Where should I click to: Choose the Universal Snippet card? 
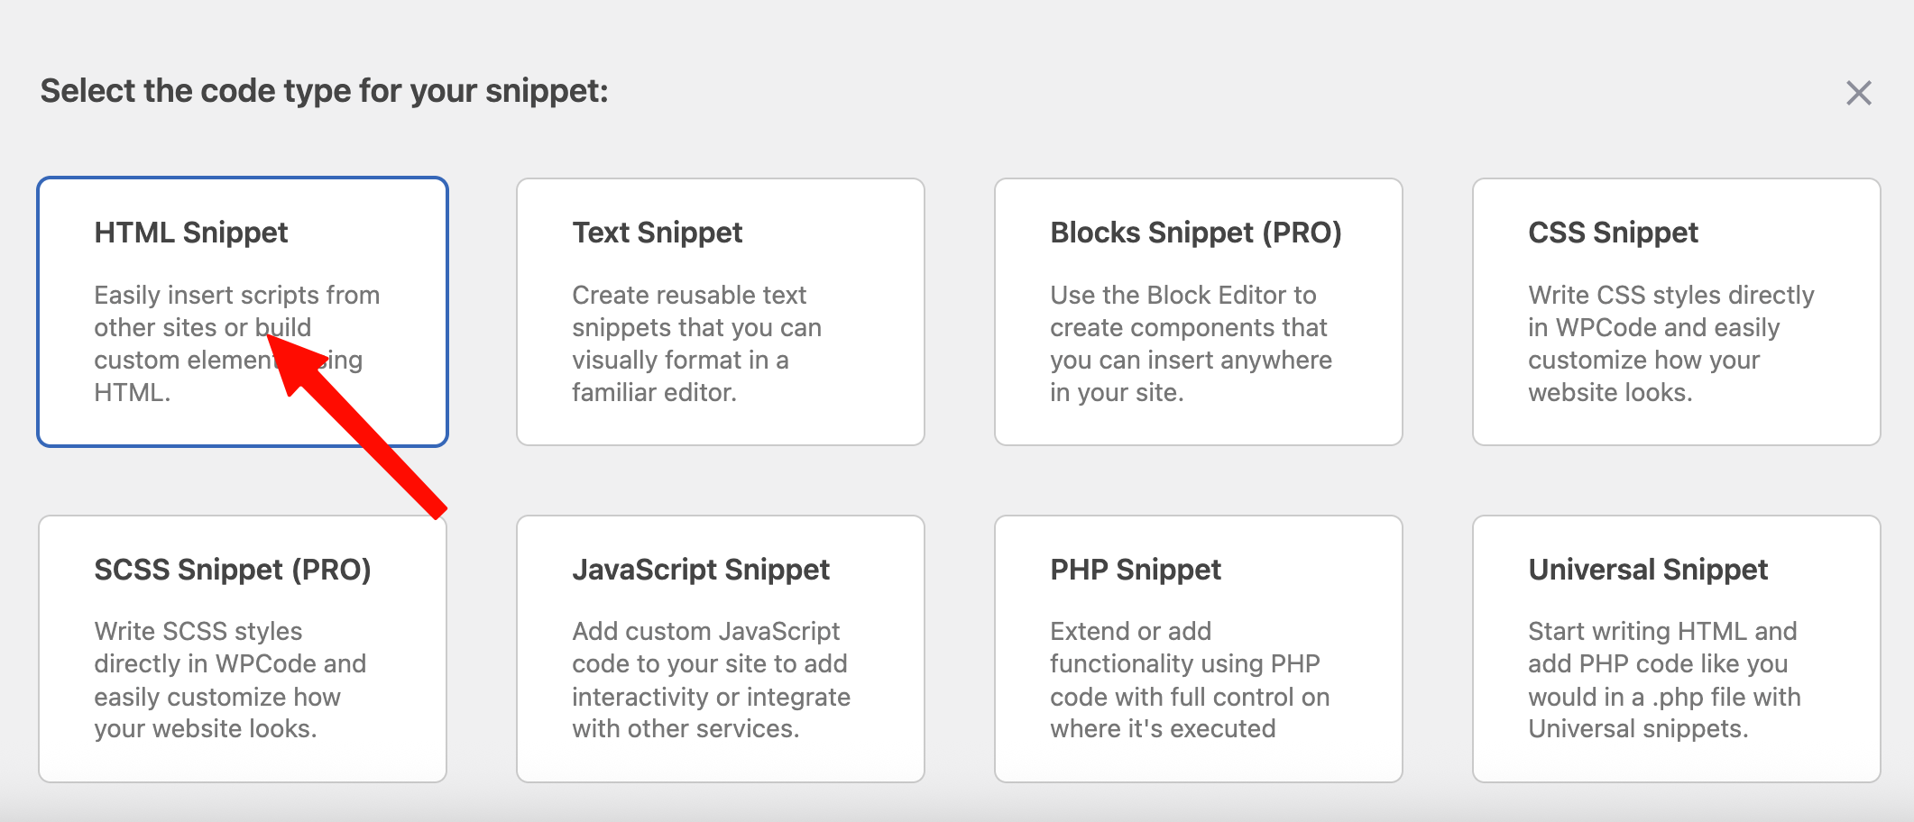1676,649
